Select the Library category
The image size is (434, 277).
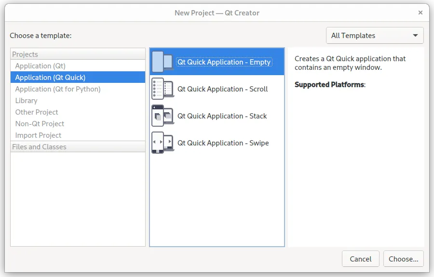[78, 101]
